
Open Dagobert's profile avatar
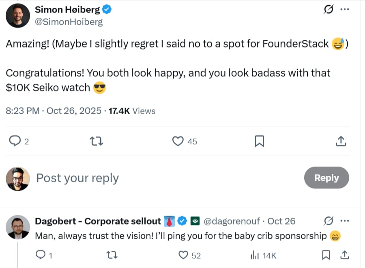[x=18, y=227]
